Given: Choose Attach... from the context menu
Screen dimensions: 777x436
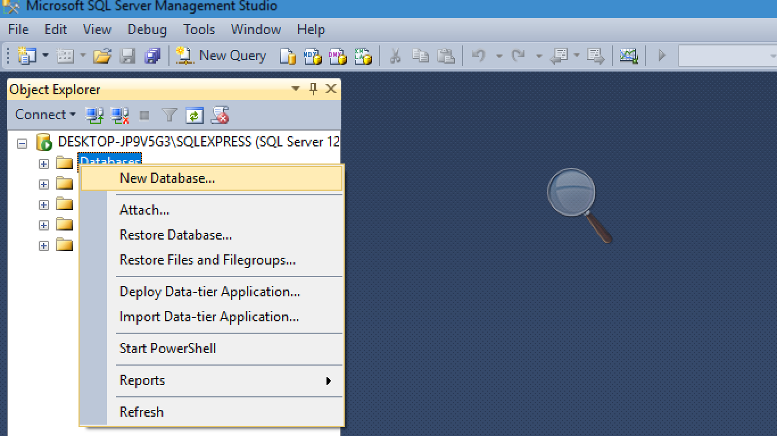Looking at the screenshot, I should pos(212,210).
